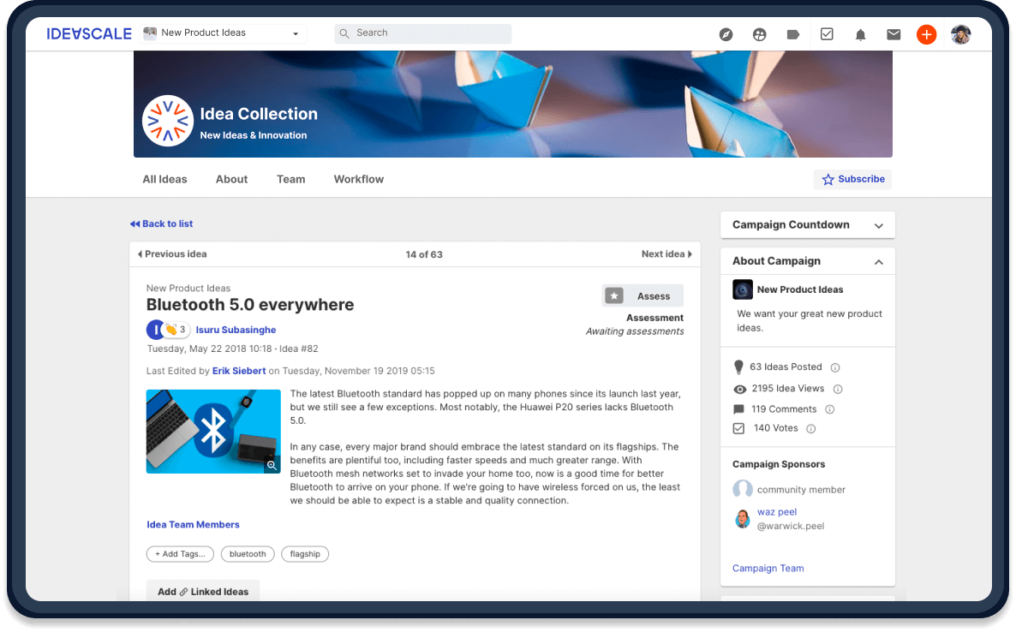
Task: Open the New Product Ideas community dropdown
Action: pyautogui.click(x=223, y=33)
